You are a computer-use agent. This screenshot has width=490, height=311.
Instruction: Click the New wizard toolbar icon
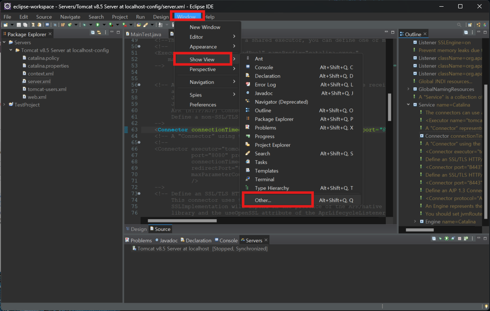click(x=5, y=25)
